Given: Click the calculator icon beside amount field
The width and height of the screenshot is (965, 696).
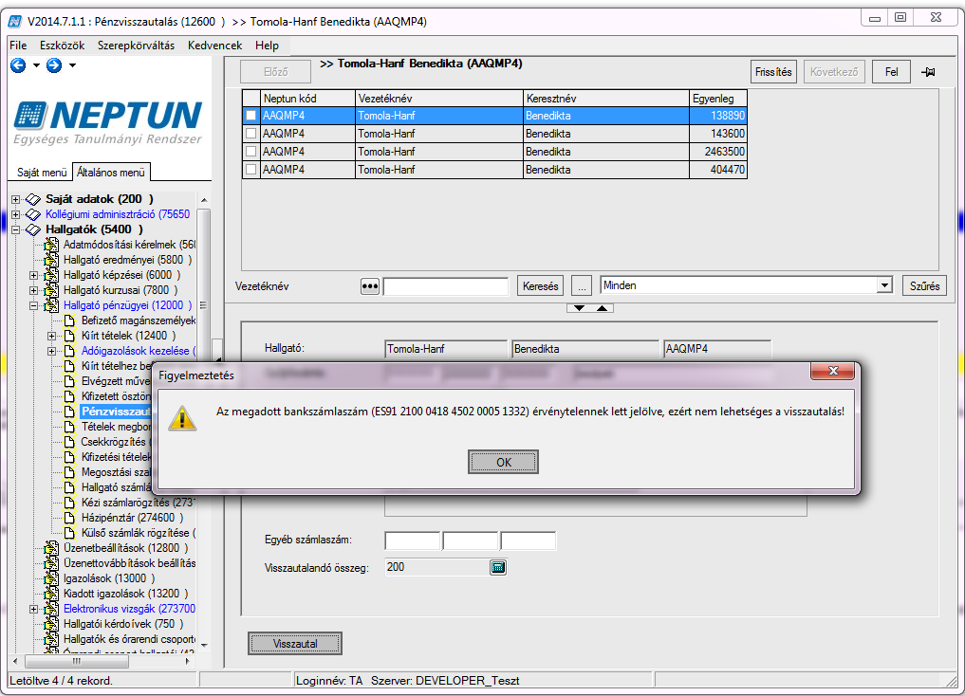Looking at the screenshot, I should tap(498, 567).
